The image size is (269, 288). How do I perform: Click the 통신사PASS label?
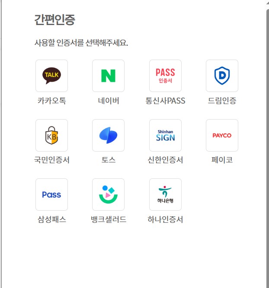pos(165,101)
